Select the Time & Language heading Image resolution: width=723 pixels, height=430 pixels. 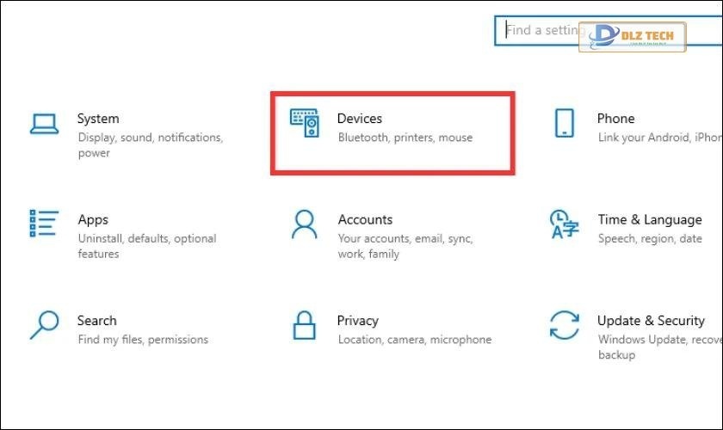(650, 219)
